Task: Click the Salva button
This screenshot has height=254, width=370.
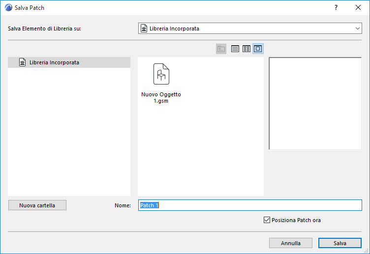Action: pyautogui.click(x=340, y=243)
